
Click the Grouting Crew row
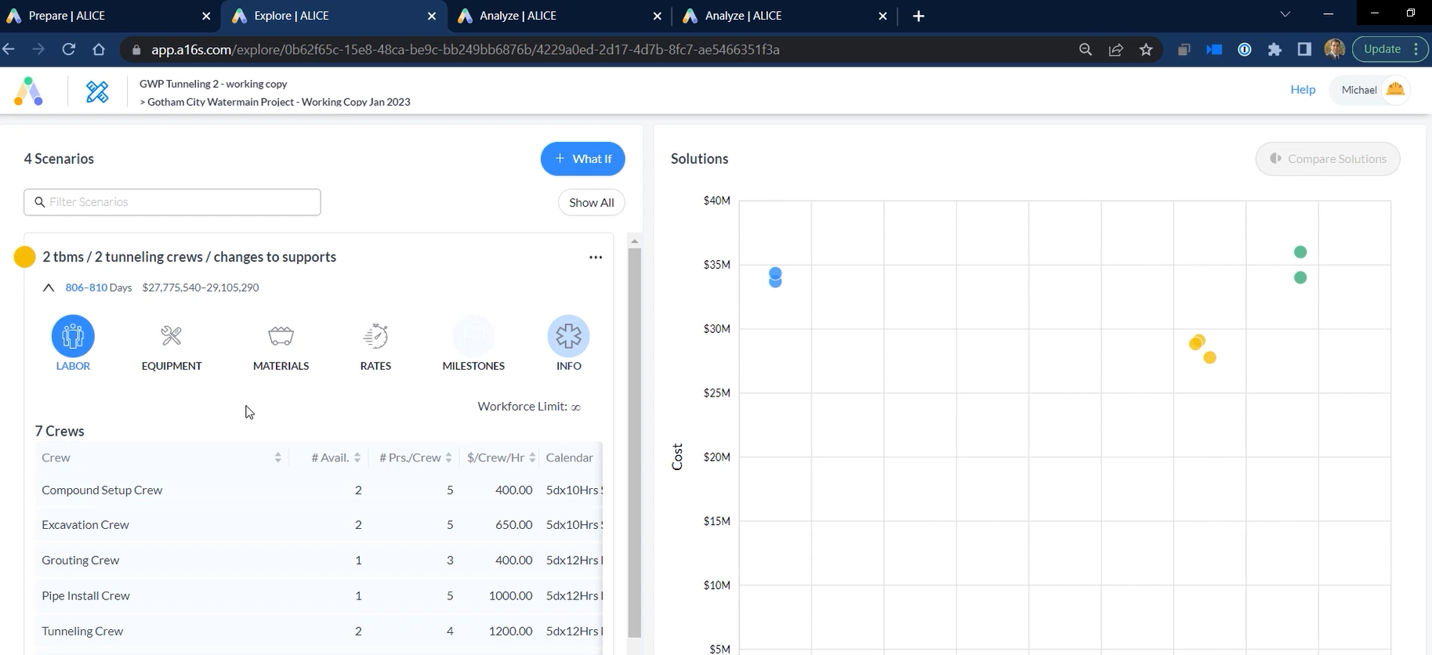(319, 560)
